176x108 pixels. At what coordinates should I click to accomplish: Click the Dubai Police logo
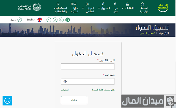point(30,7)
